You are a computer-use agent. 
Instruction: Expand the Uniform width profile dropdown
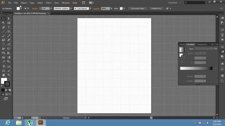[71, 8]
